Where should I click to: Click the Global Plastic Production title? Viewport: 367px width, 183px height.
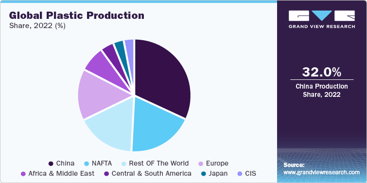[x=76, y=15]
